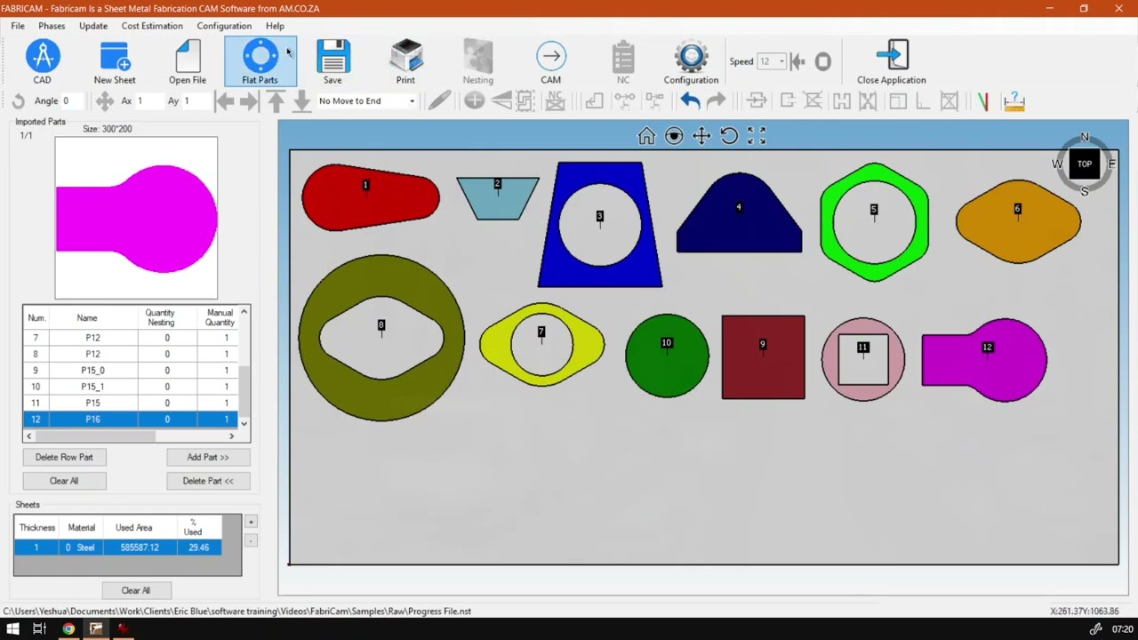The height and width of the screenshot is (640, 1138).
Task: Click the horizontal scrollbar of parts table
Action: click(130, 436)
